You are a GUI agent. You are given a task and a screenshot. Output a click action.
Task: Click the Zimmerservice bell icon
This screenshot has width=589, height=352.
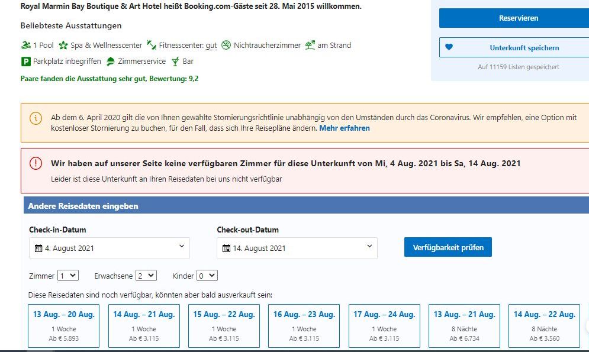pyautogui.click(x=110, y=62)
